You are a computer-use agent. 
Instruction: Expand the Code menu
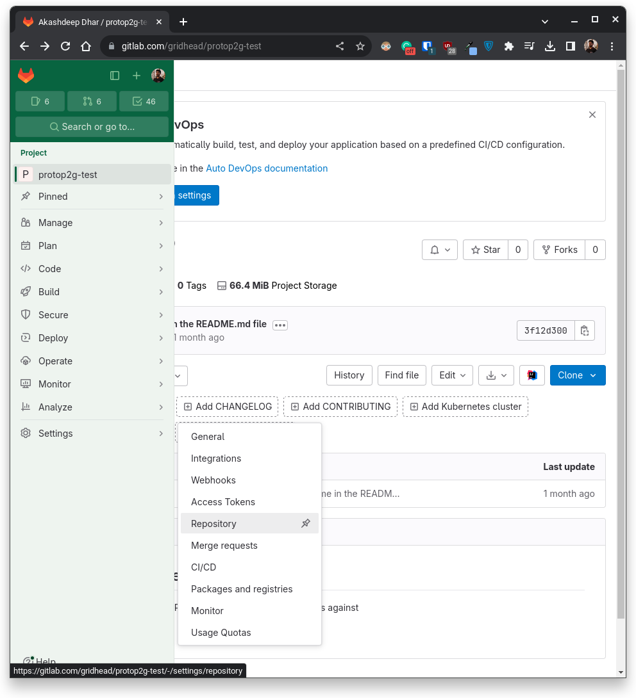[93, 269]
